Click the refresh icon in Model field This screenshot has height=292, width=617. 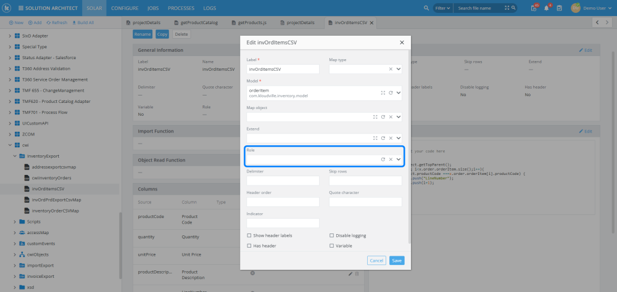pos(391,93)
